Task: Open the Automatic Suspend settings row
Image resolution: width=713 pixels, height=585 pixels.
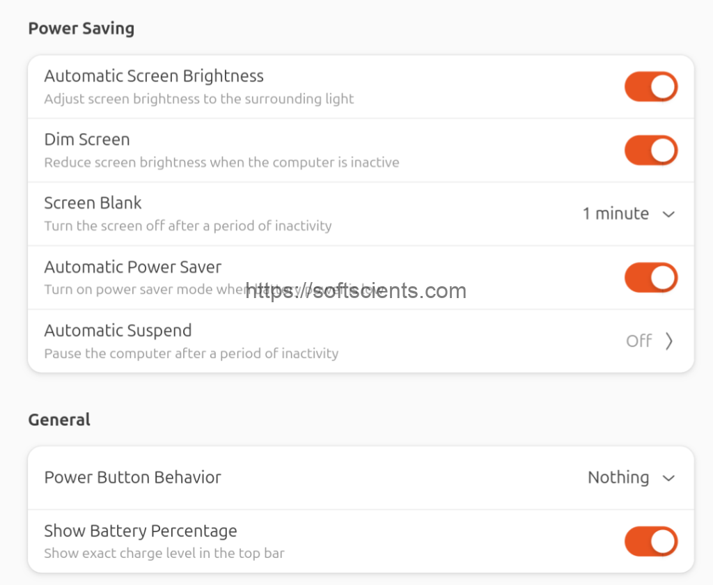Action: pos(348,341)
